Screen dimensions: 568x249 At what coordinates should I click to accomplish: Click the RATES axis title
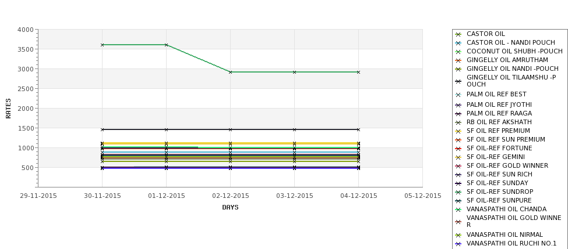(x=9, y=108)
